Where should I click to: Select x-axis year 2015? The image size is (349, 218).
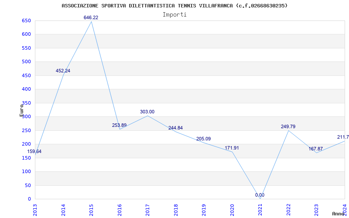pos(92,210)
